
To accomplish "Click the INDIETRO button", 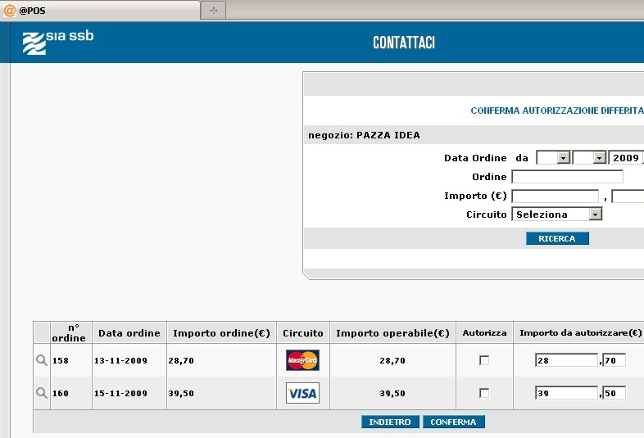I will [390, 422].
